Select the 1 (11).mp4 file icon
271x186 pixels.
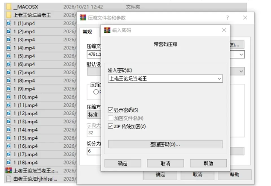(x=9, y=105)
